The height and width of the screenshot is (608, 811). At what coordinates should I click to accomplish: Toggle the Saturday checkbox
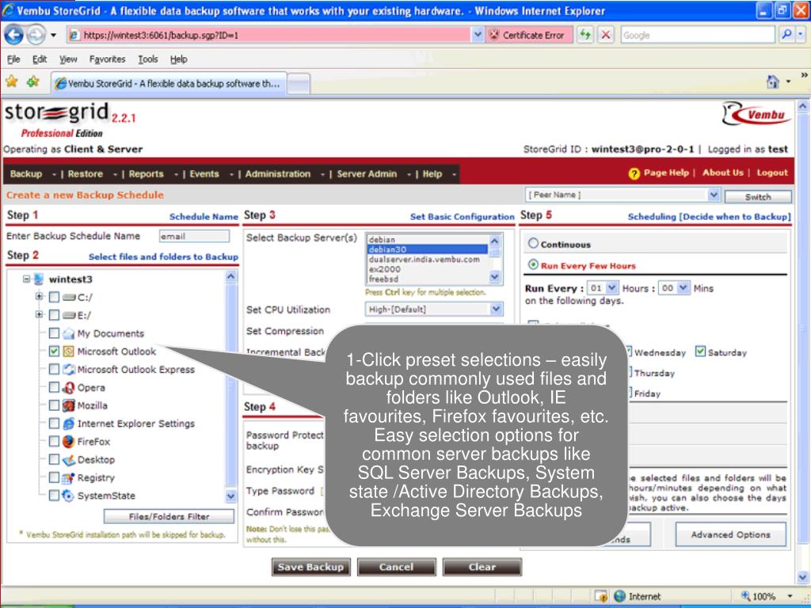point(700,351)
